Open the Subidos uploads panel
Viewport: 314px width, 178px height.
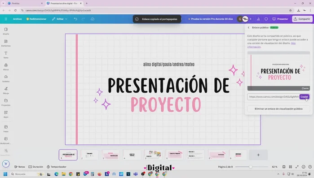(x=6, y=78)
